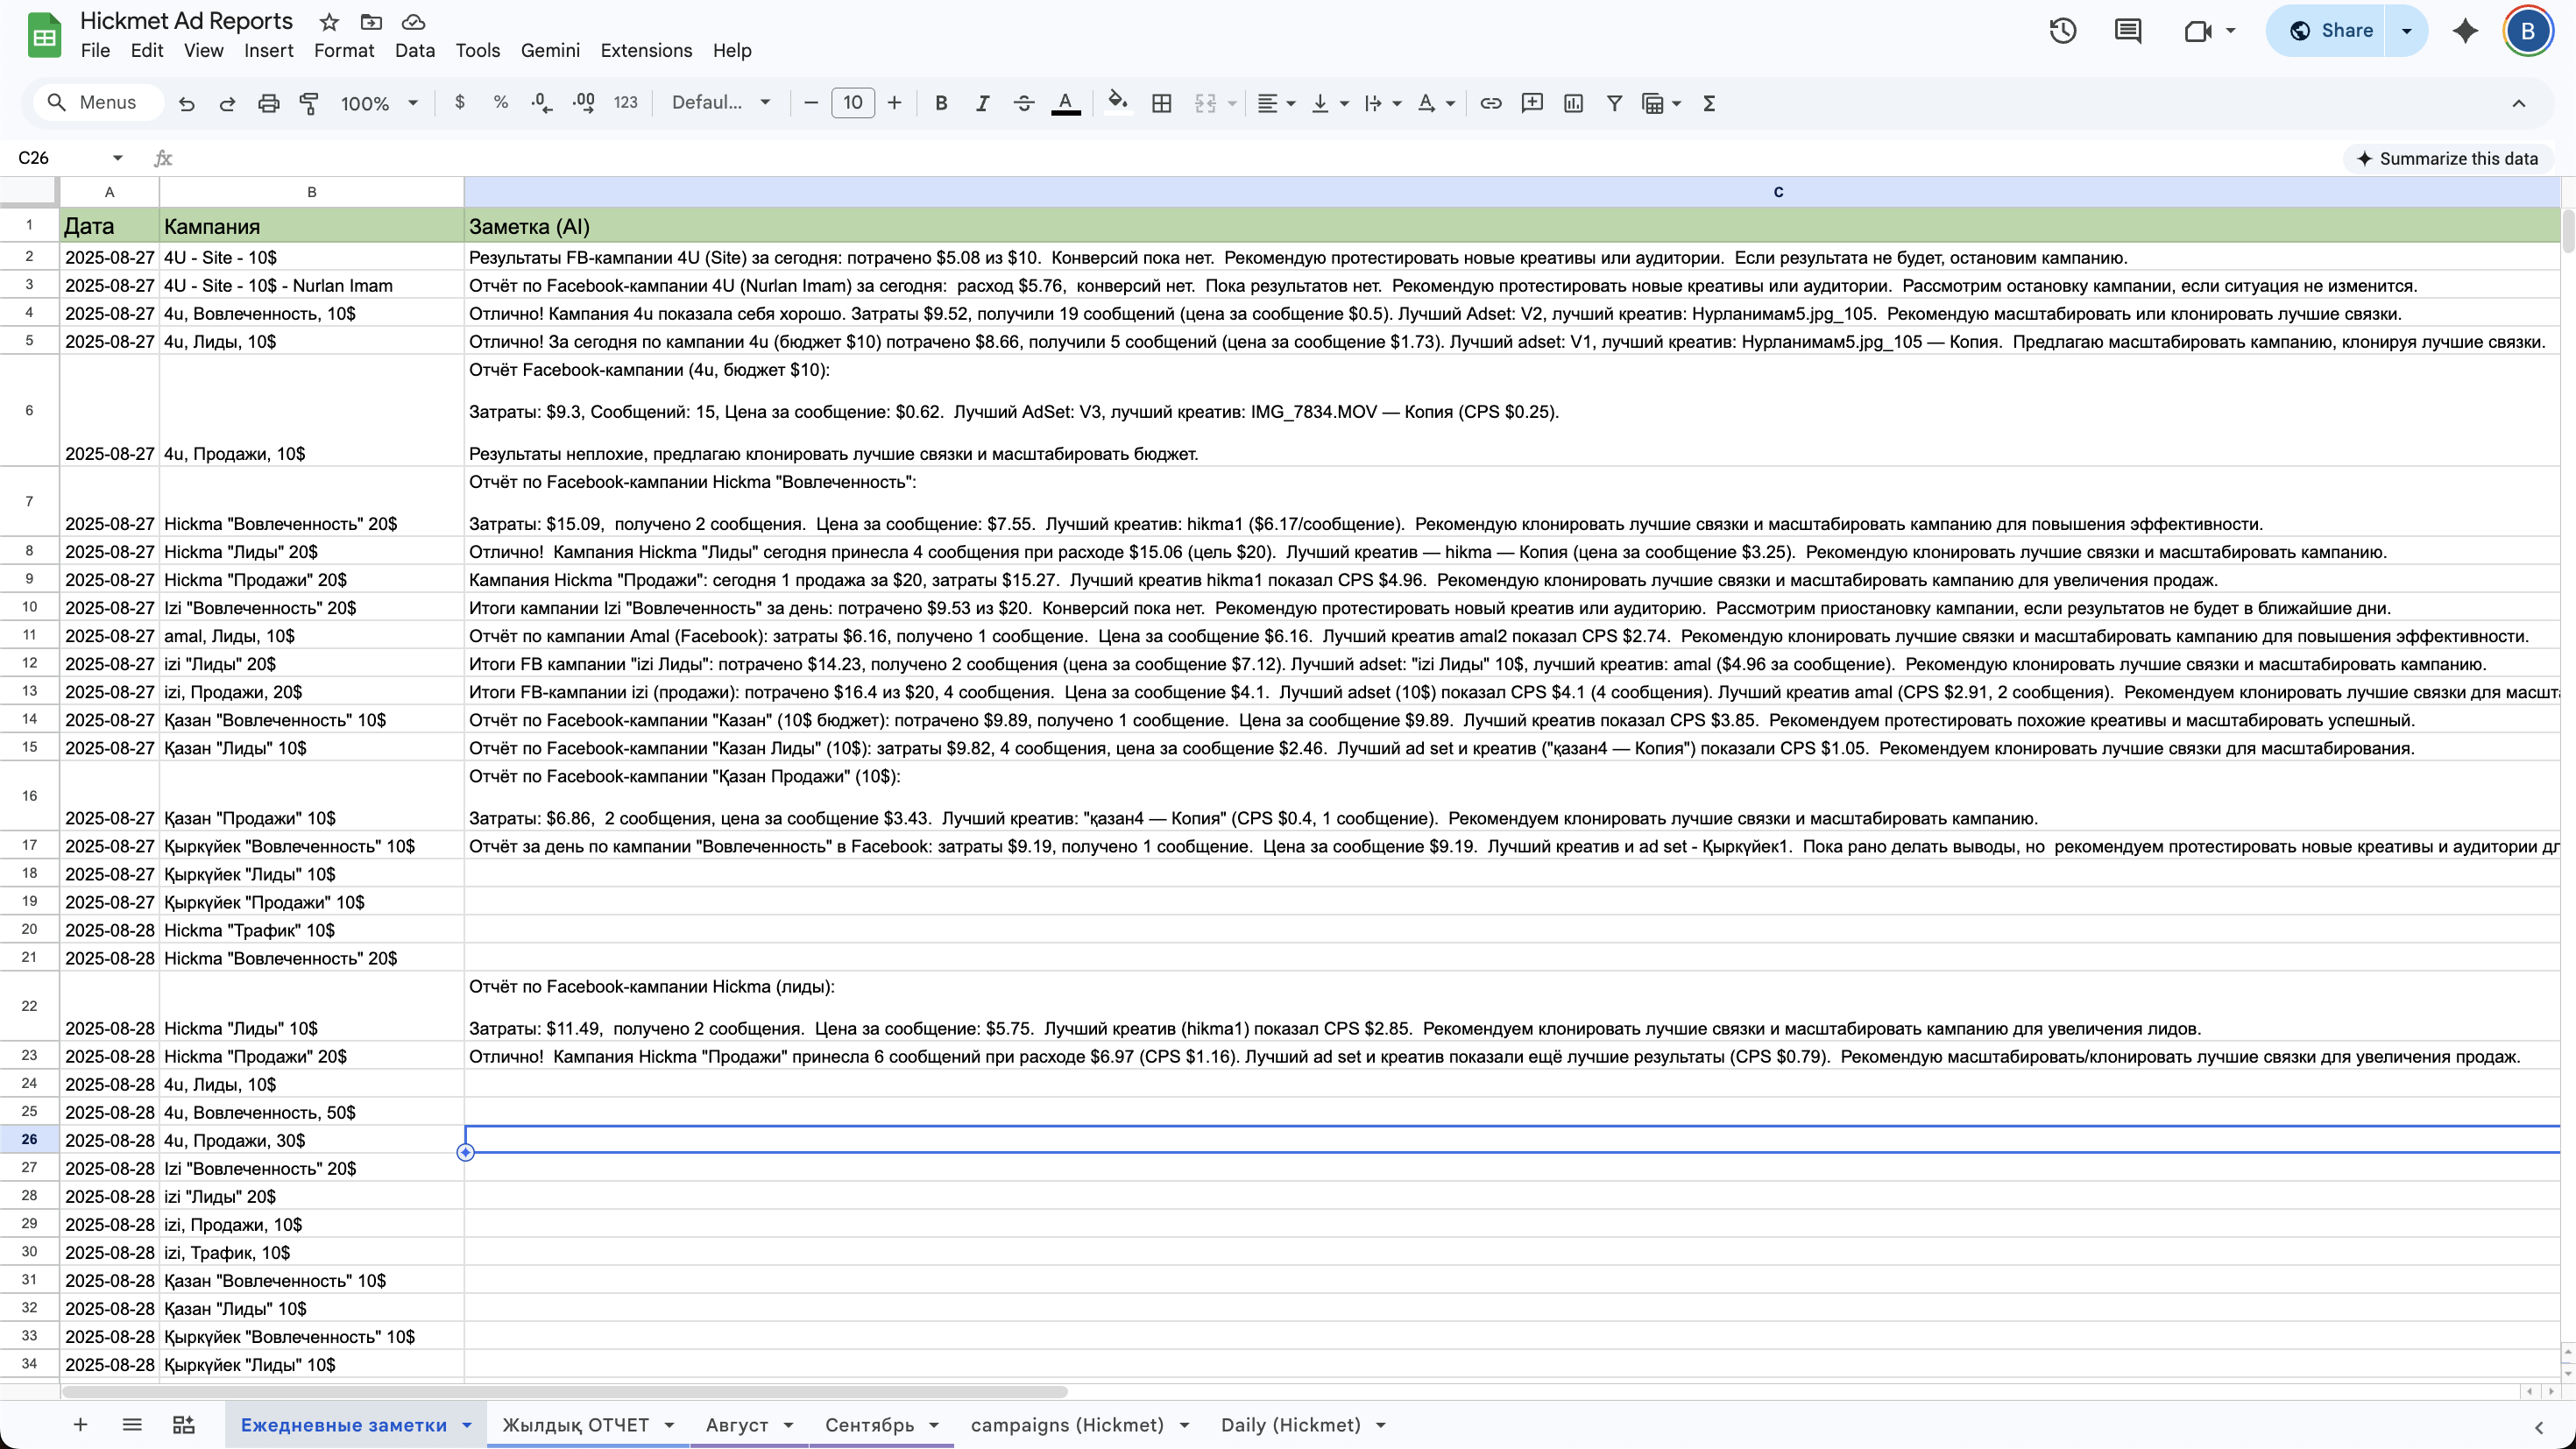Open version history clock icon
The width and height of the screenshot is (2576, 1449).
2062,31
